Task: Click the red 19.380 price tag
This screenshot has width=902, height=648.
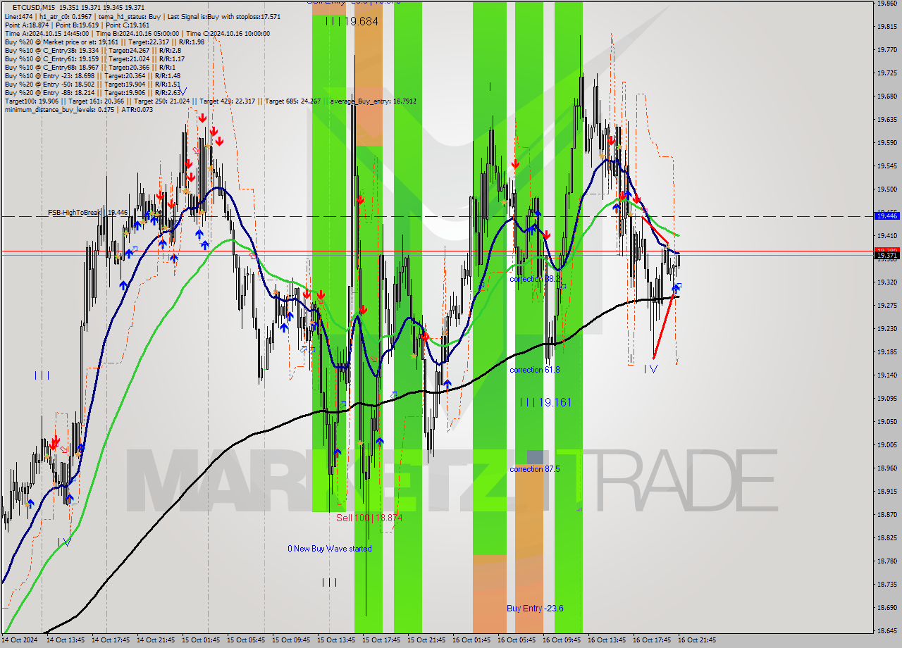Action: coord(886,250)
